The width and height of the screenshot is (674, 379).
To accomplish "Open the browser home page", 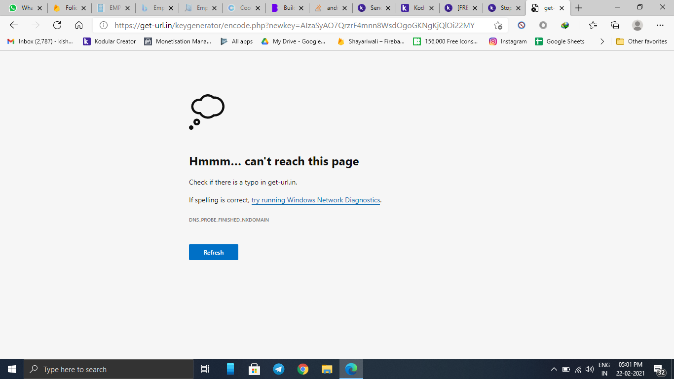I will pos(79,25).
